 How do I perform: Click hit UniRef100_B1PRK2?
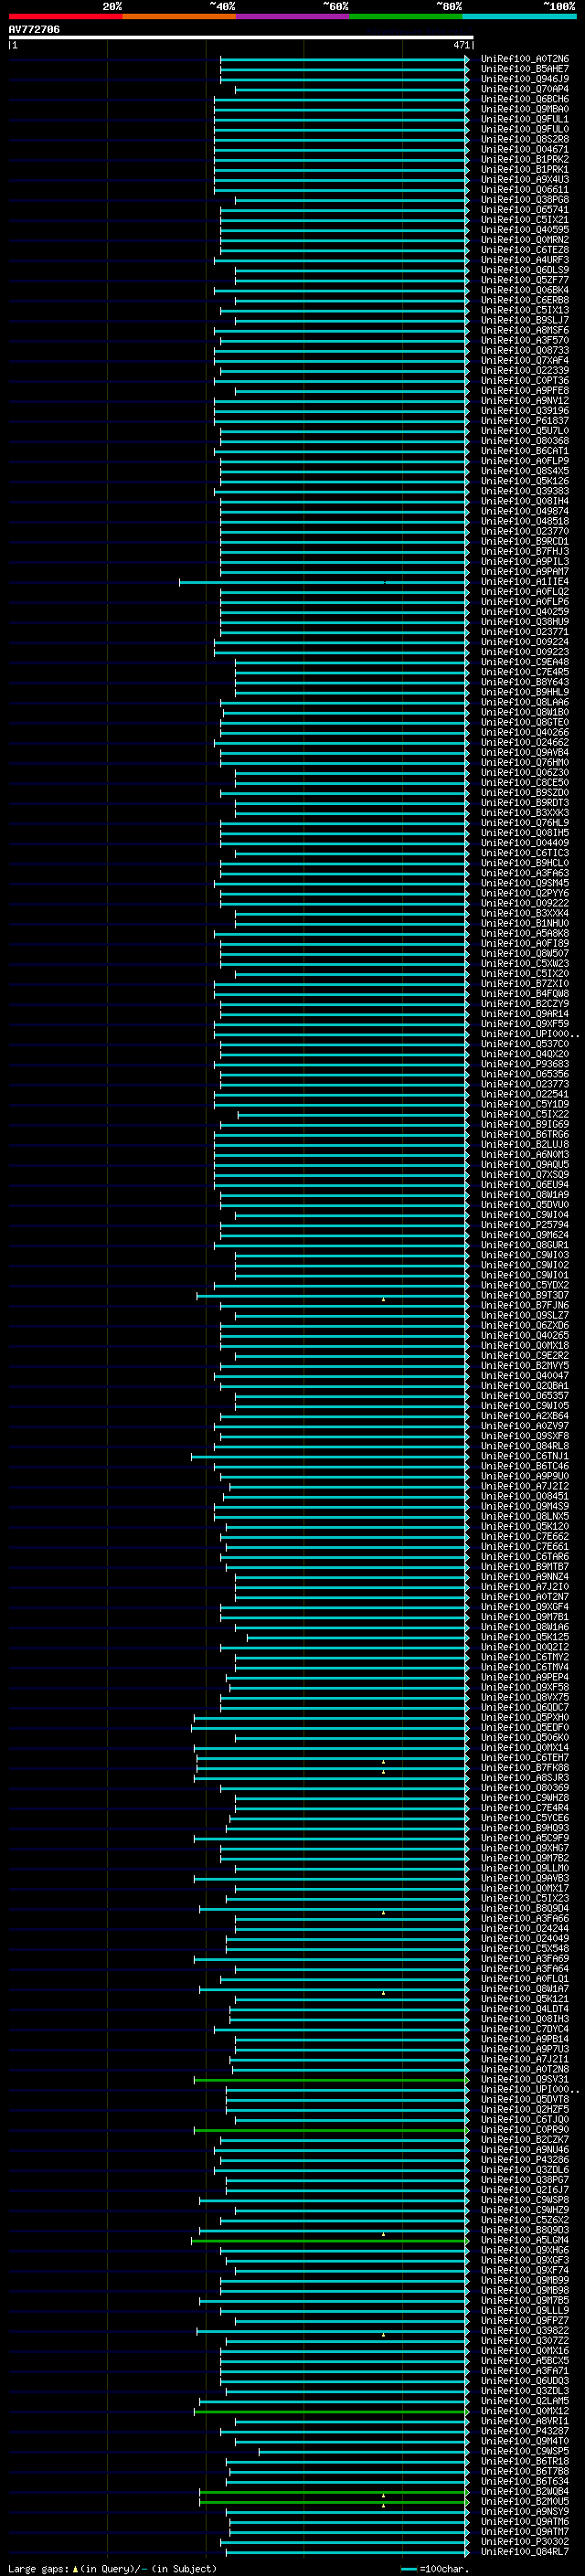tap(524, 159)
